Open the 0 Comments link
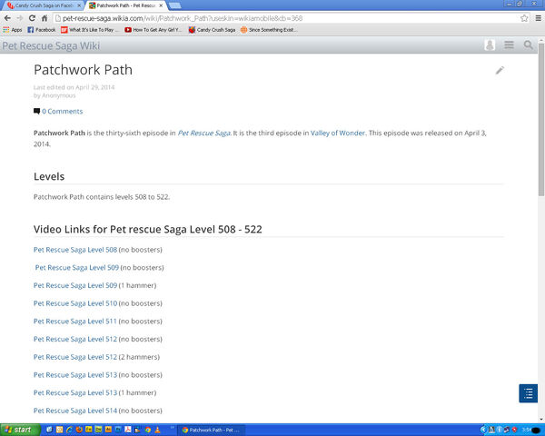The image size is (545, 436). pyautogui.click(x=62, y=111)
